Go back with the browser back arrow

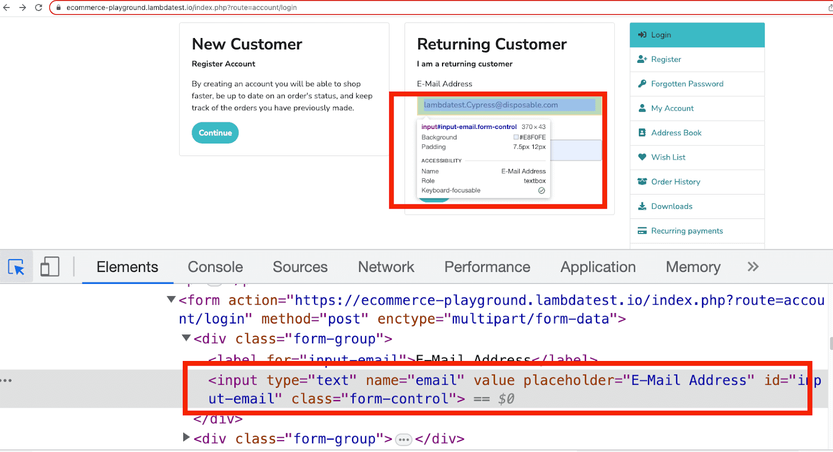click(x=6, y=8)
